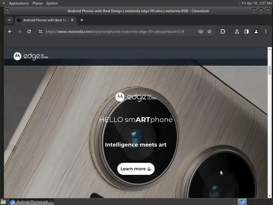Click the forward navigation arrow

(19, 31)
